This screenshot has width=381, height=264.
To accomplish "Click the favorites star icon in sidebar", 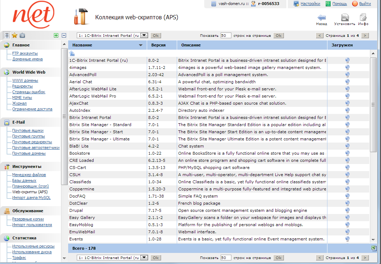I will 14,35.
